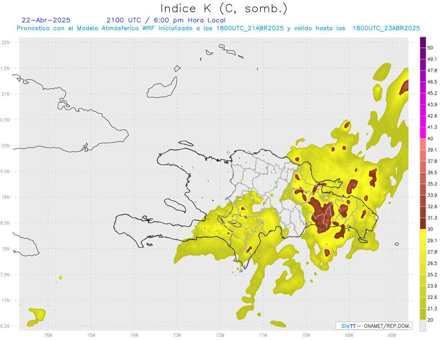Image resolution: width=440 pixels, height=340 pixels.
Task: Click the colorbar value 33.9
Action: pyautogui.click(x=432, y=195)
